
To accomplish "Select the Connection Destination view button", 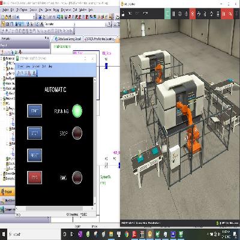I will pyautogui.click(x=7, y=209).
